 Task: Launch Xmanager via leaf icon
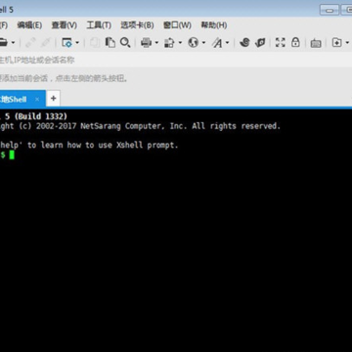(260, 42)
